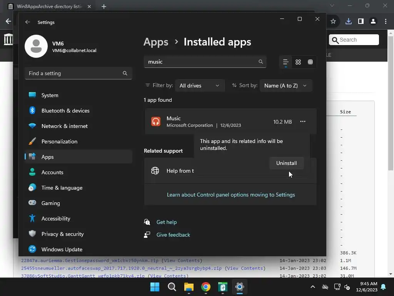Open Gaming settings
Image resolution: width=394 pixels, height=296 pixels.
pos(78,203)
